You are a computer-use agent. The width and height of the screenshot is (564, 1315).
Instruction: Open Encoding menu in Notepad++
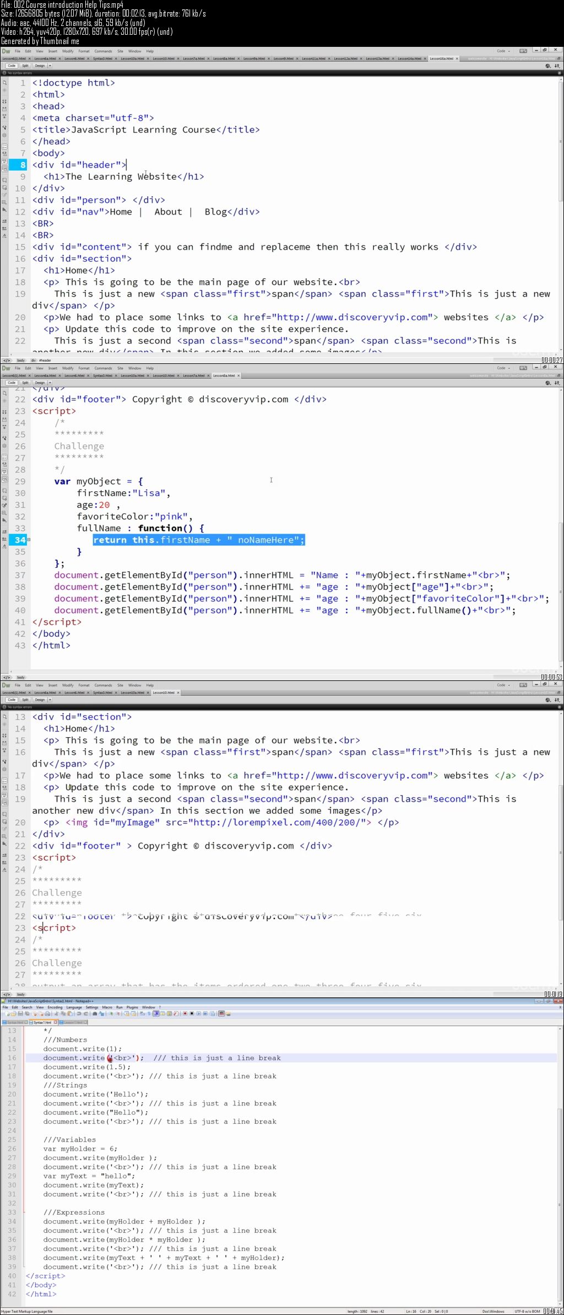coord(55,1007)
